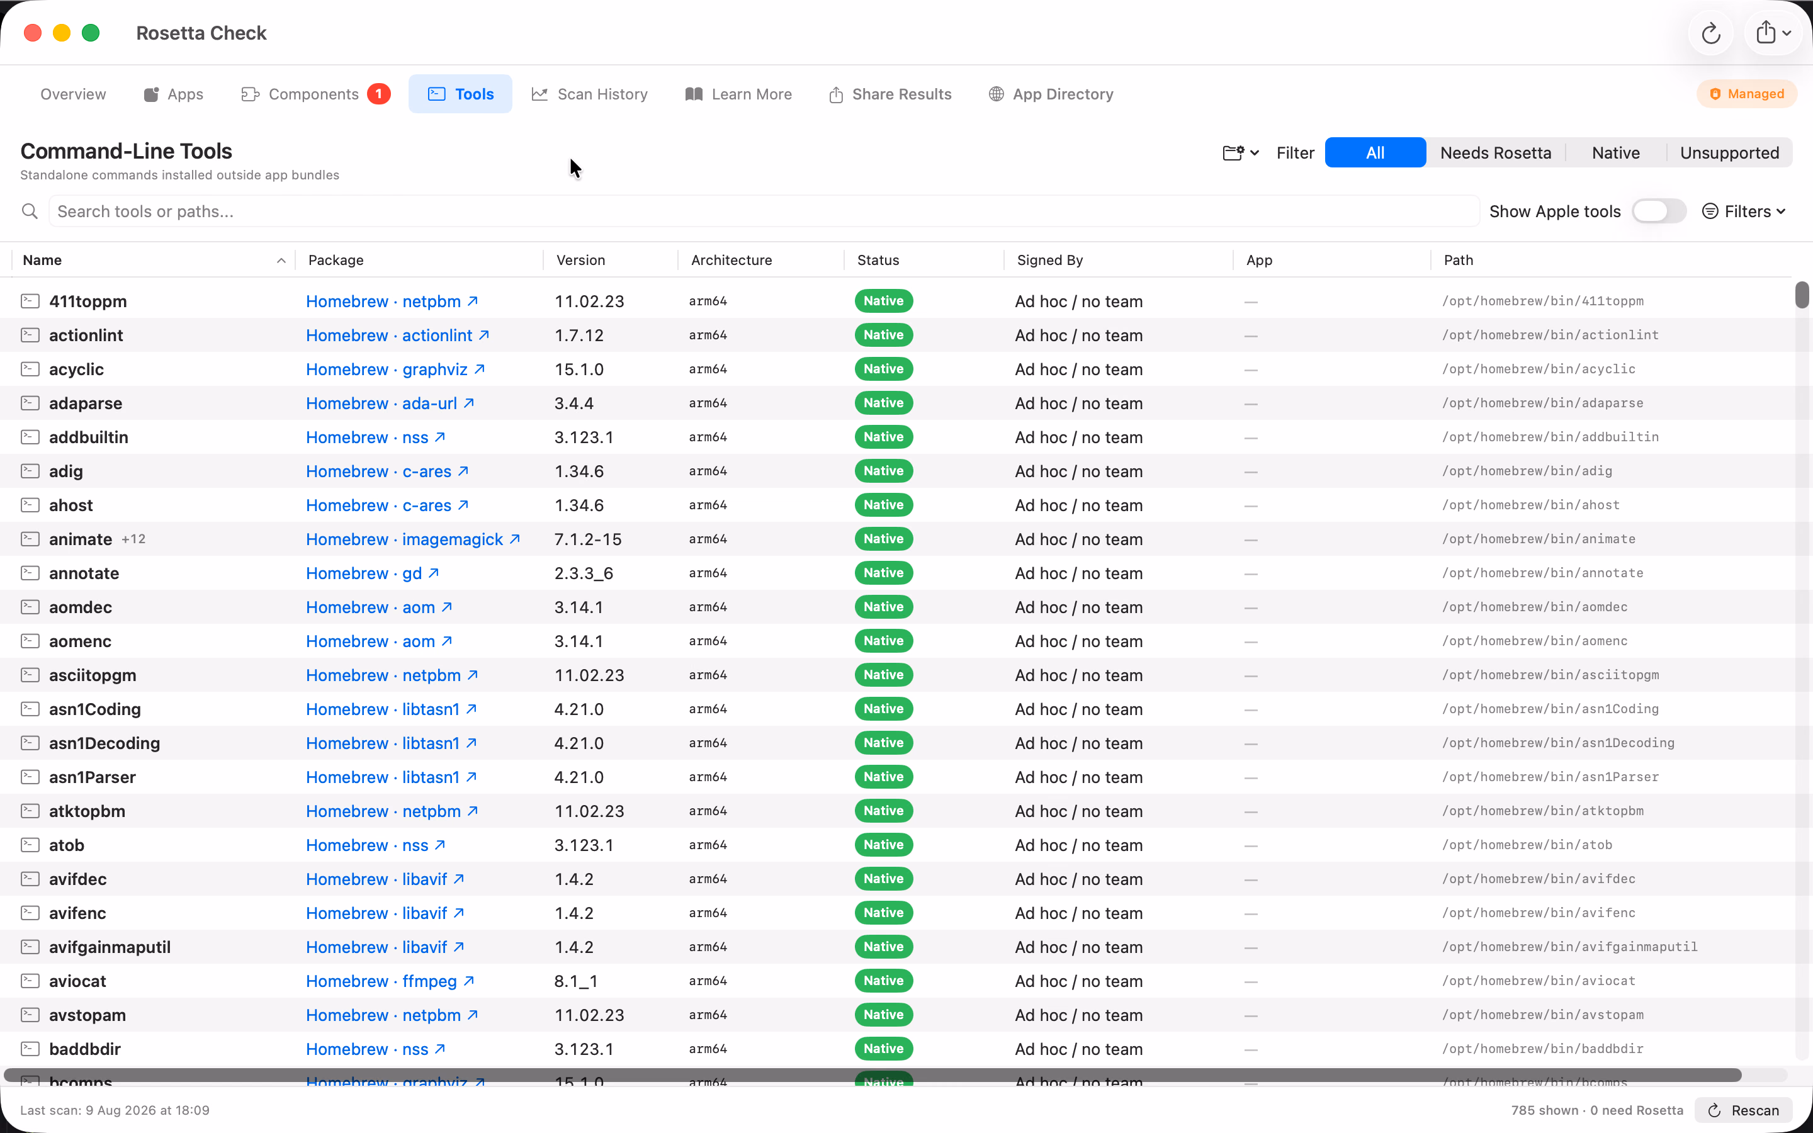The width and height of the screenshot is (1813, 1133).
Task: Click Last scan timestamp in status bar
Action: click(115, 1110)
